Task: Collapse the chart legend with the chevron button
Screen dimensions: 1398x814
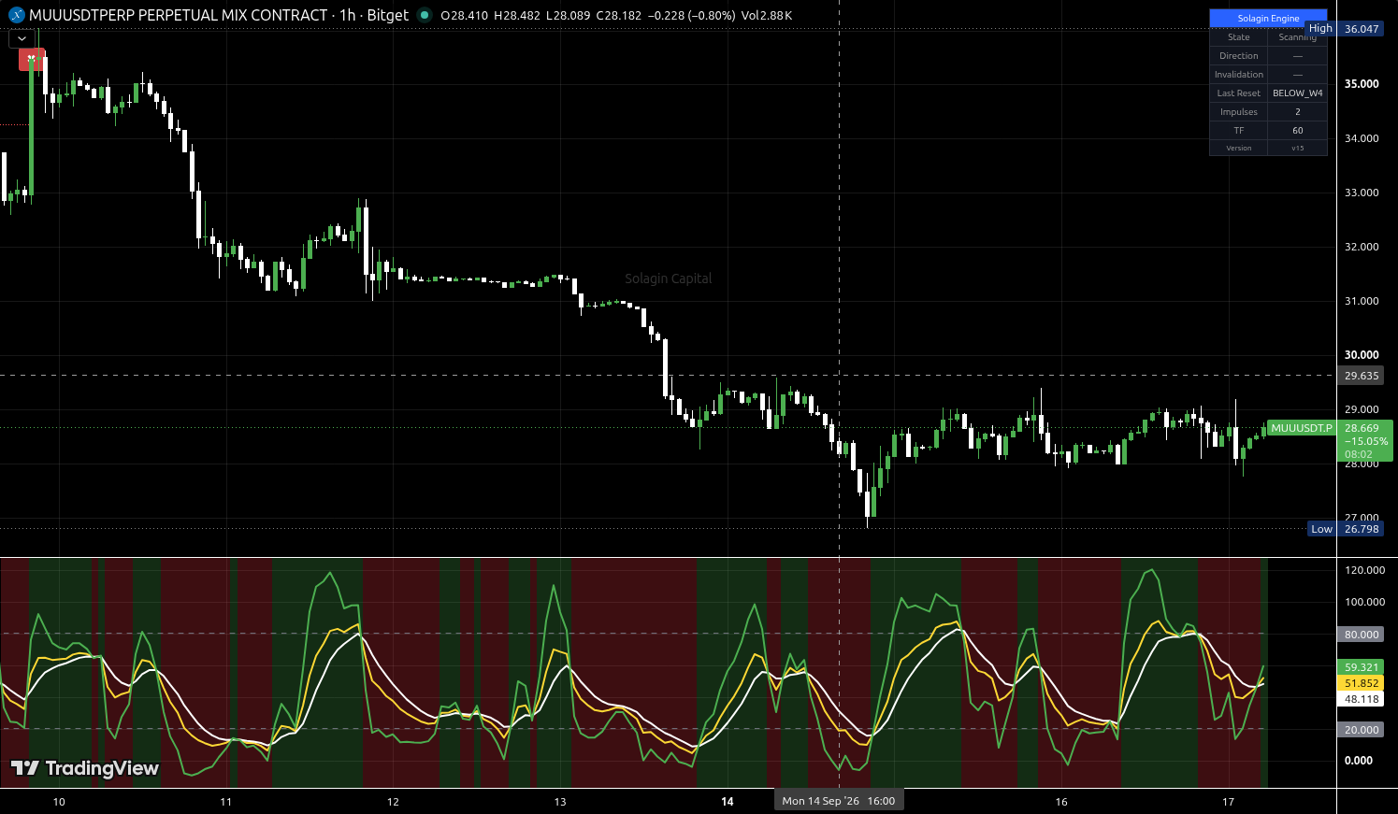Action: 22,38
